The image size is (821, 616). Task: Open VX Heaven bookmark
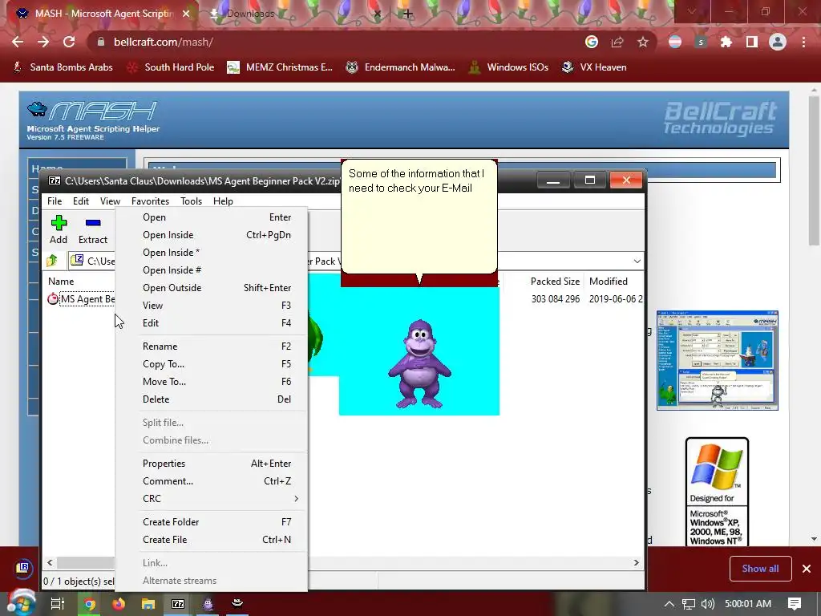point(594,67)
